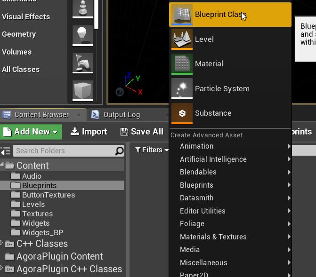Select the Blueprint Class asset option
The image size is (316, 277).
pos(230,15)
